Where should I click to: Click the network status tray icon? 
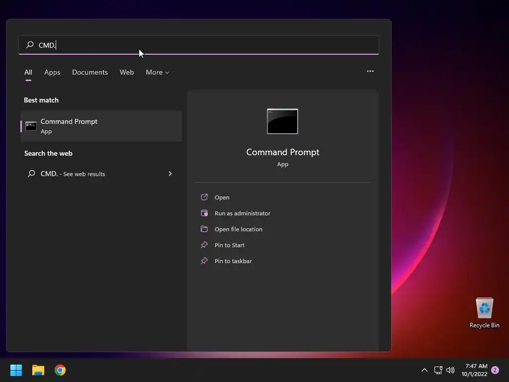(x=438, y=370)
